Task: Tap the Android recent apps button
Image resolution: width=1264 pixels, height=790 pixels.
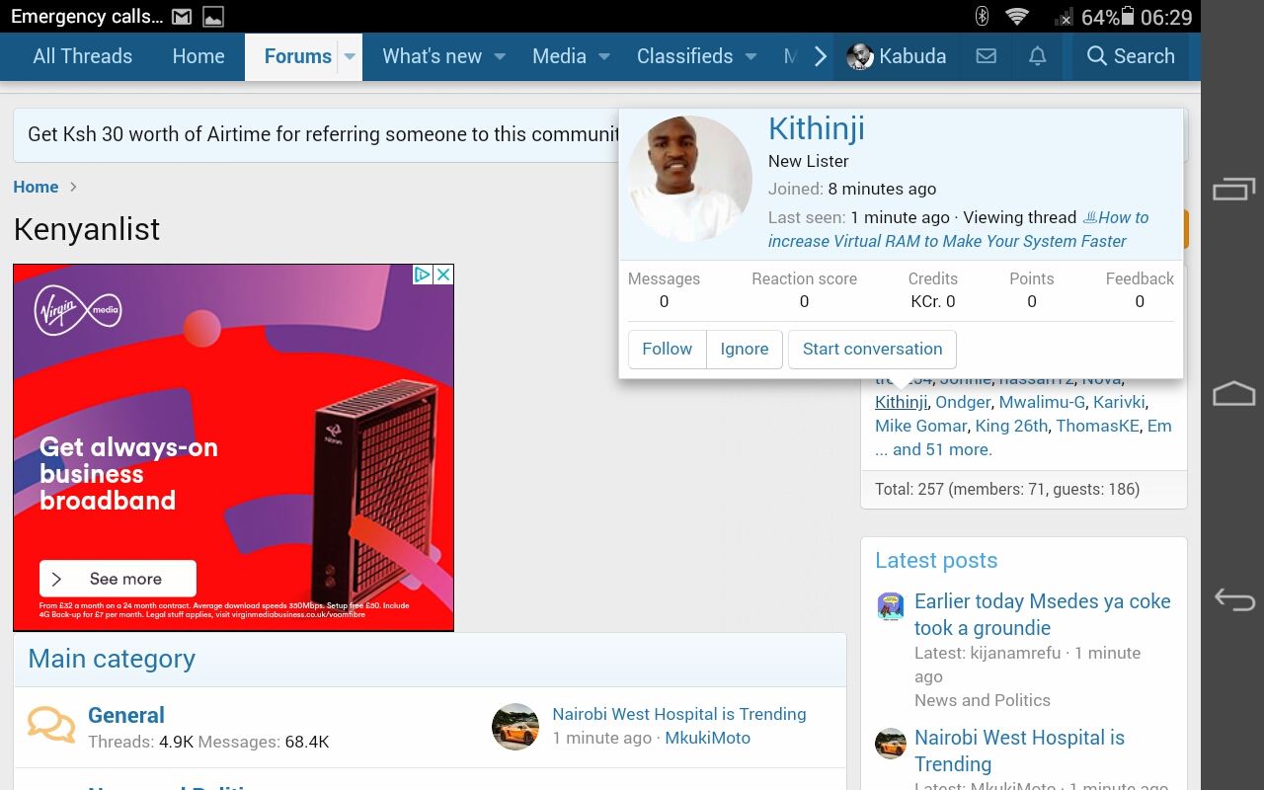Action: (x=1233, y=189)
